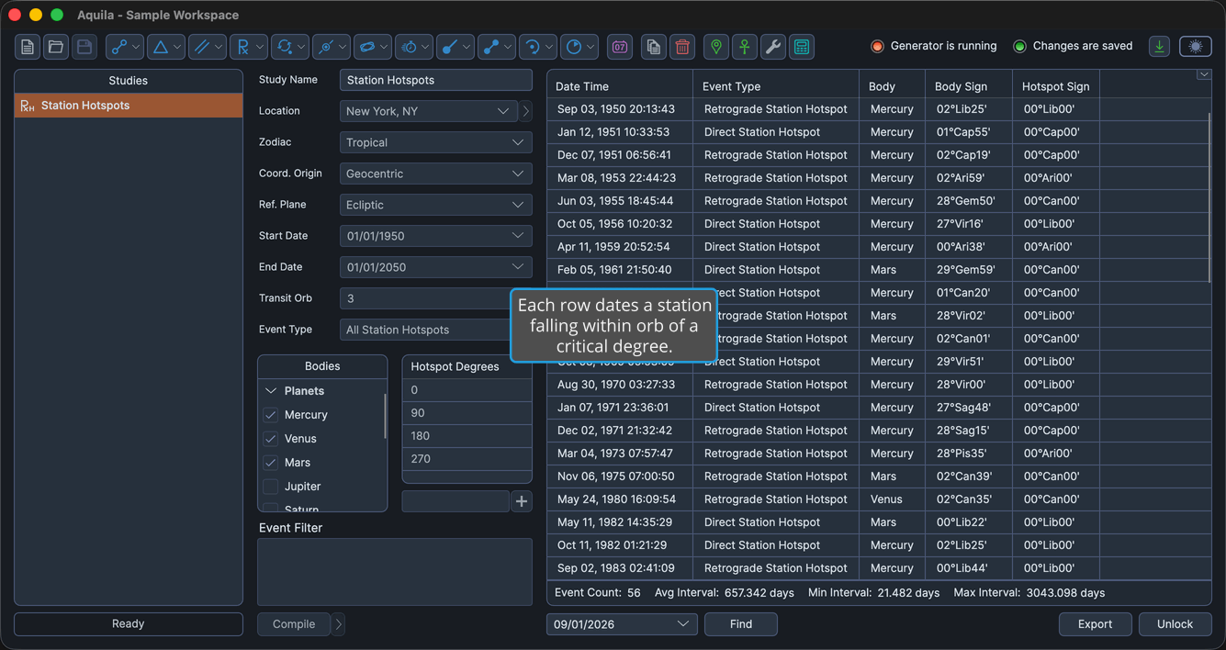The image size is (1226, 650).
Task: Click the Find button
Action: [x=741, y=624]
